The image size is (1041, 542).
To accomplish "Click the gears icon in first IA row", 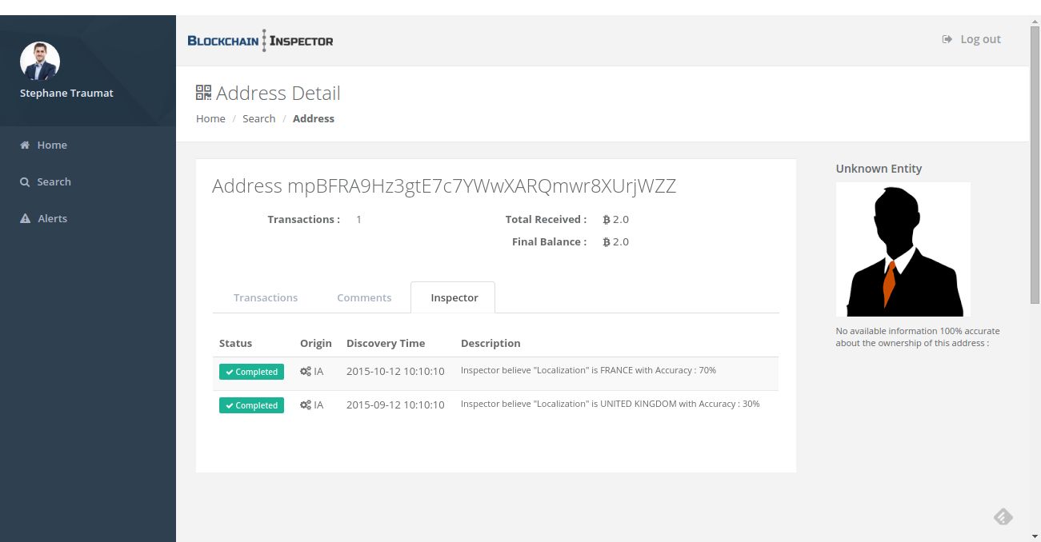I will [306, 372].
